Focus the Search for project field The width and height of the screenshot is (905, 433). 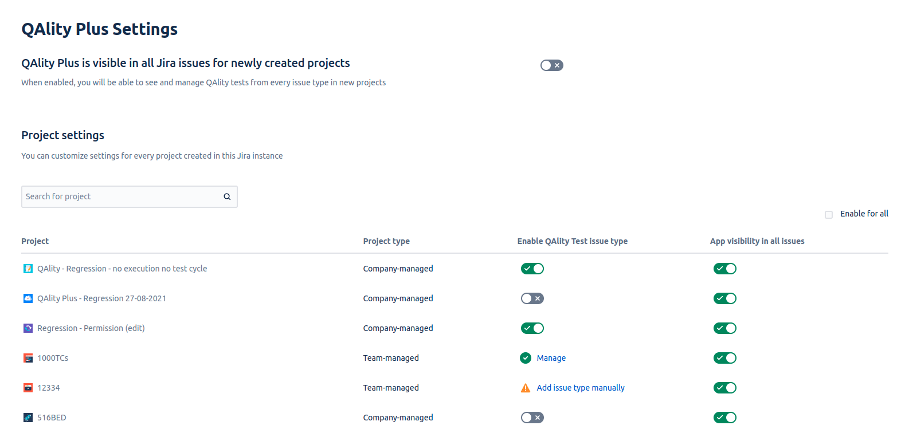click(x=130, y=196)
